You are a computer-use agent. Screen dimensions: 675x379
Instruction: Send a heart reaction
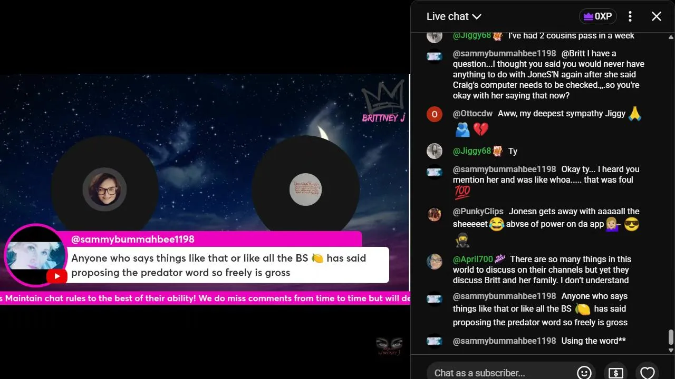click(x=647, y=372)
